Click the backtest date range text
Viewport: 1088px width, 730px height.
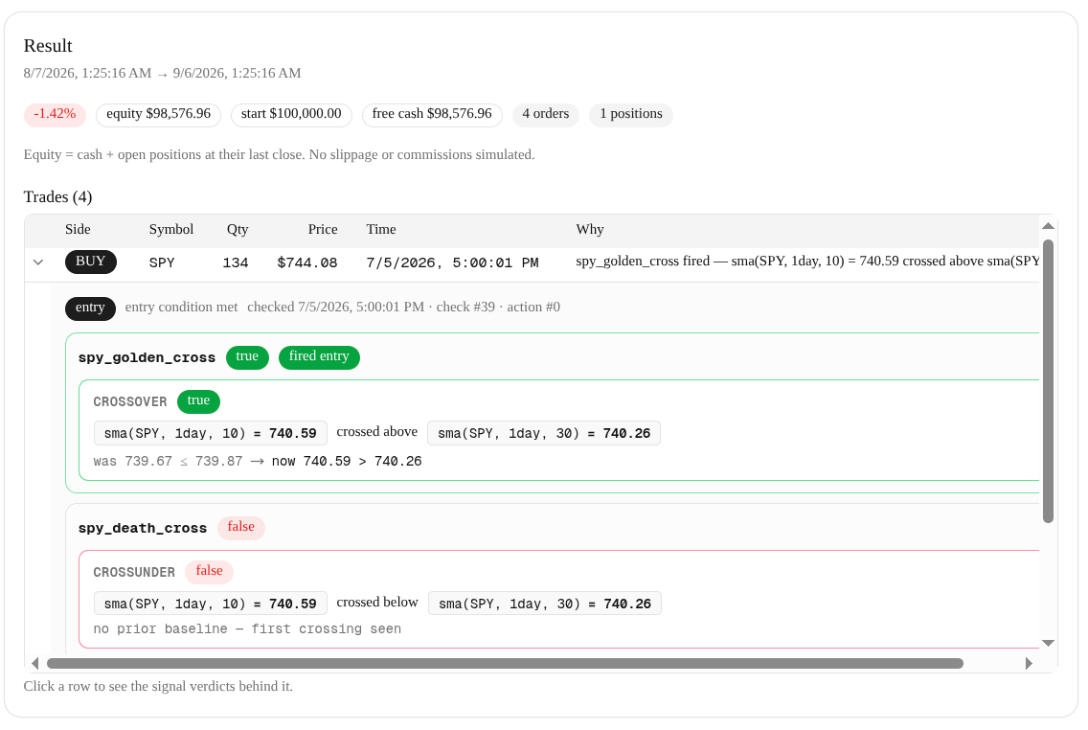[x=163, y=74]
